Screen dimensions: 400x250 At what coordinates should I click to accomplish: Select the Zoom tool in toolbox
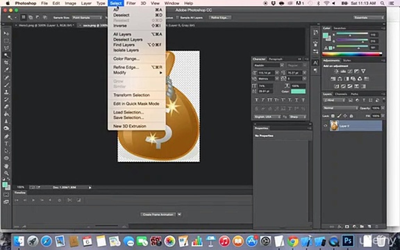[6, 173]
